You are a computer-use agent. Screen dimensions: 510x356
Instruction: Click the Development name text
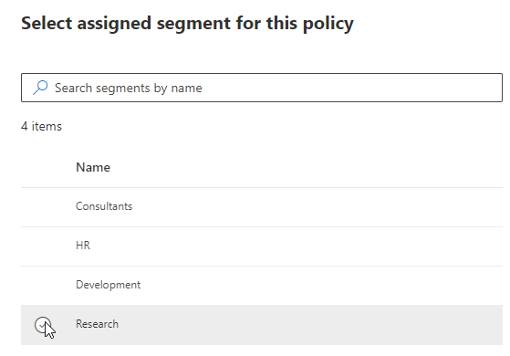point(108,285)
